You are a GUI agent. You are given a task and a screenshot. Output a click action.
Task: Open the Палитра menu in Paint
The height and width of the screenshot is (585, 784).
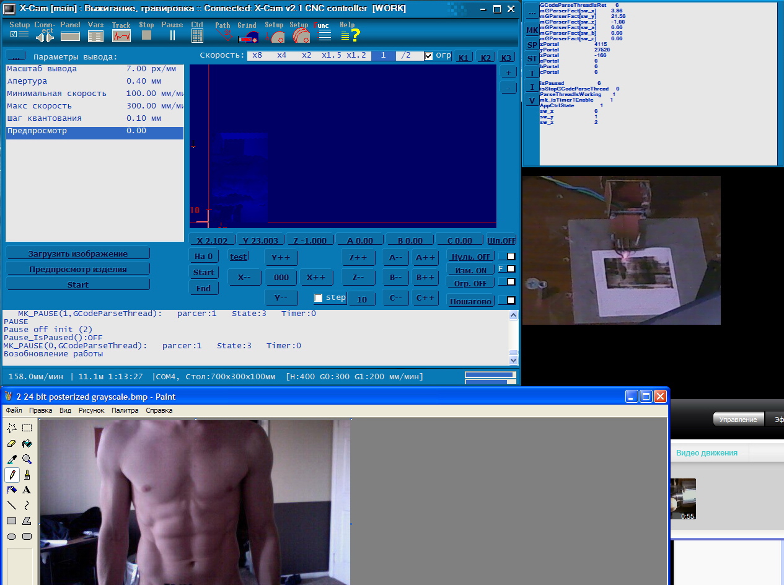coord(125,410)
